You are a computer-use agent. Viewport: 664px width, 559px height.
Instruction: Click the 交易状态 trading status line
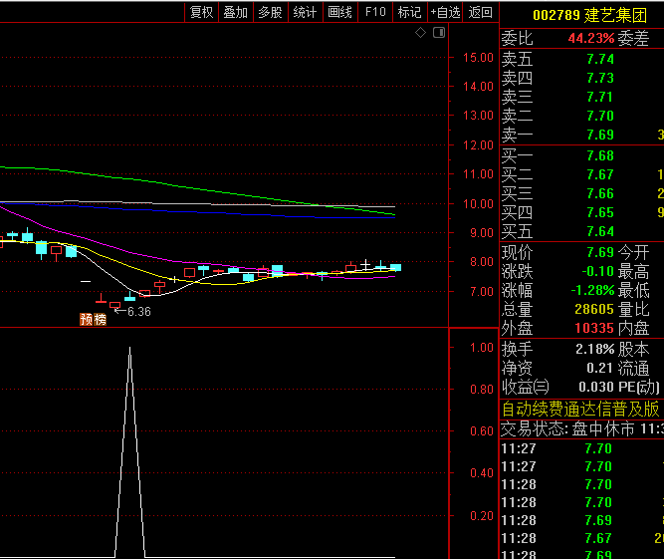579,428
